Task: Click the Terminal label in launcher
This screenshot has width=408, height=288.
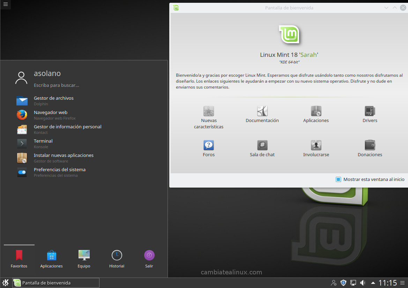Action: pos(43,141)
